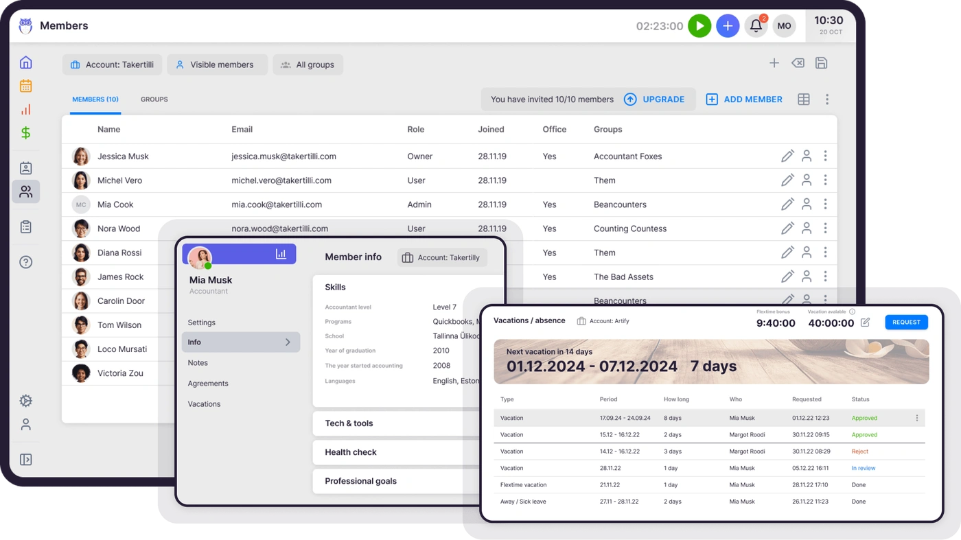Open more options for Jessica Musk row
This screenshot has width=961, height=540.
(x=825, y=156)
